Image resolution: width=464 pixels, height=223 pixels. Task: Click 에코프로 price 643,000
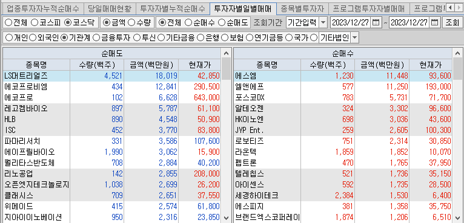pyautogui.click(x=207, y=98)
